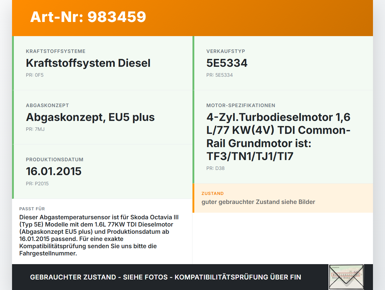Click the Abgaskonzept, EU5 plus heading

pos(90,117)
